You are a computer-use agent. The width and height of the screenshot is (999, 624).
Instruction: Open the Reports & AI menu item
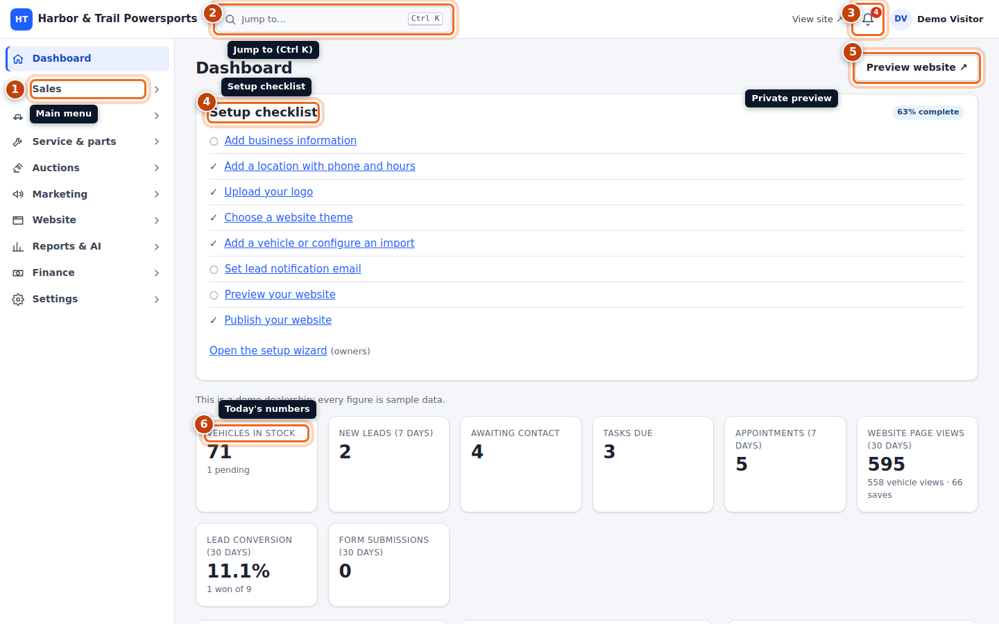click(x=87, y=246)
